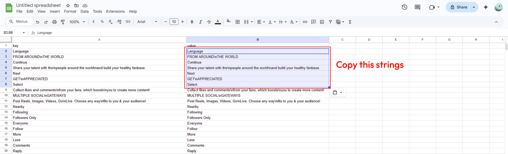This screenshot has height=154, width=508.
Task: Toggle italic formatting
Action: [x=201, y=22]
